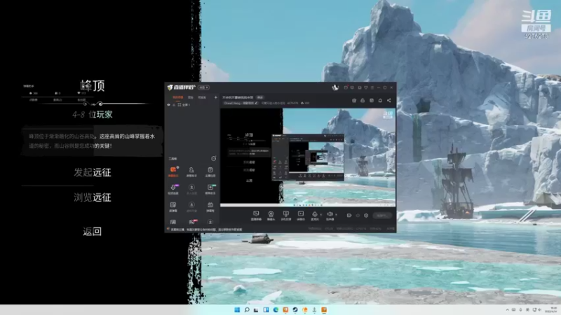
Task: Switch to the third scene tab
Action: pyautogui.click(x=202, y=97)
